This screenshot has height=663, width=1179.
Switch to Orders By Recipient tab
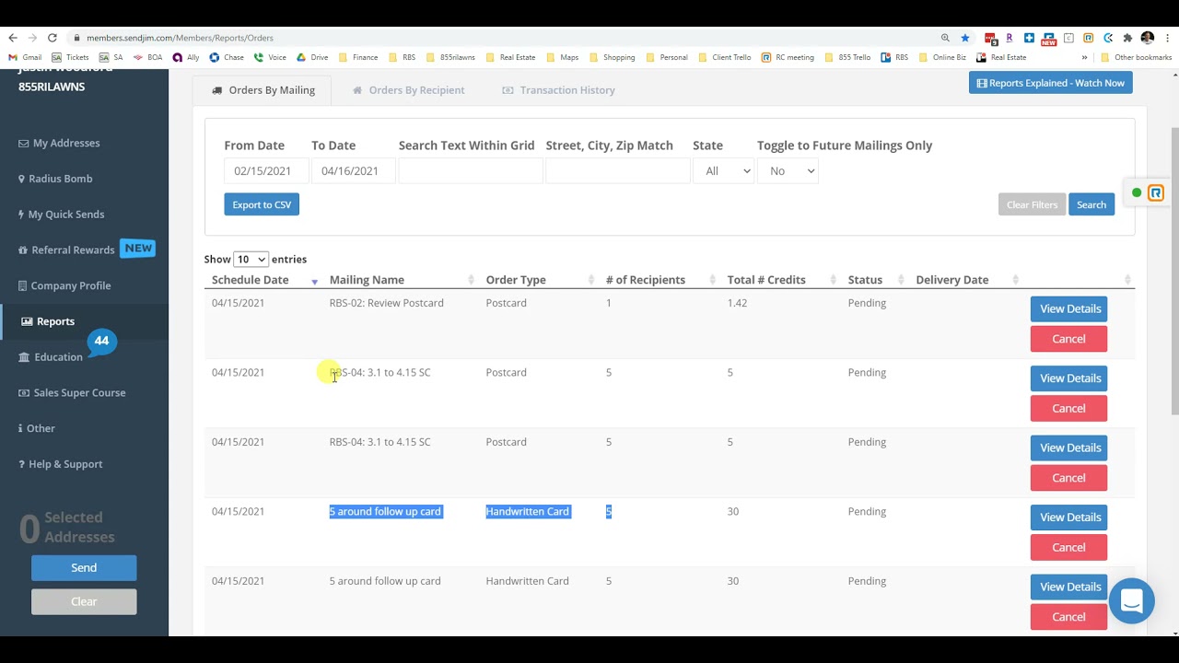(x=408, y=90)
